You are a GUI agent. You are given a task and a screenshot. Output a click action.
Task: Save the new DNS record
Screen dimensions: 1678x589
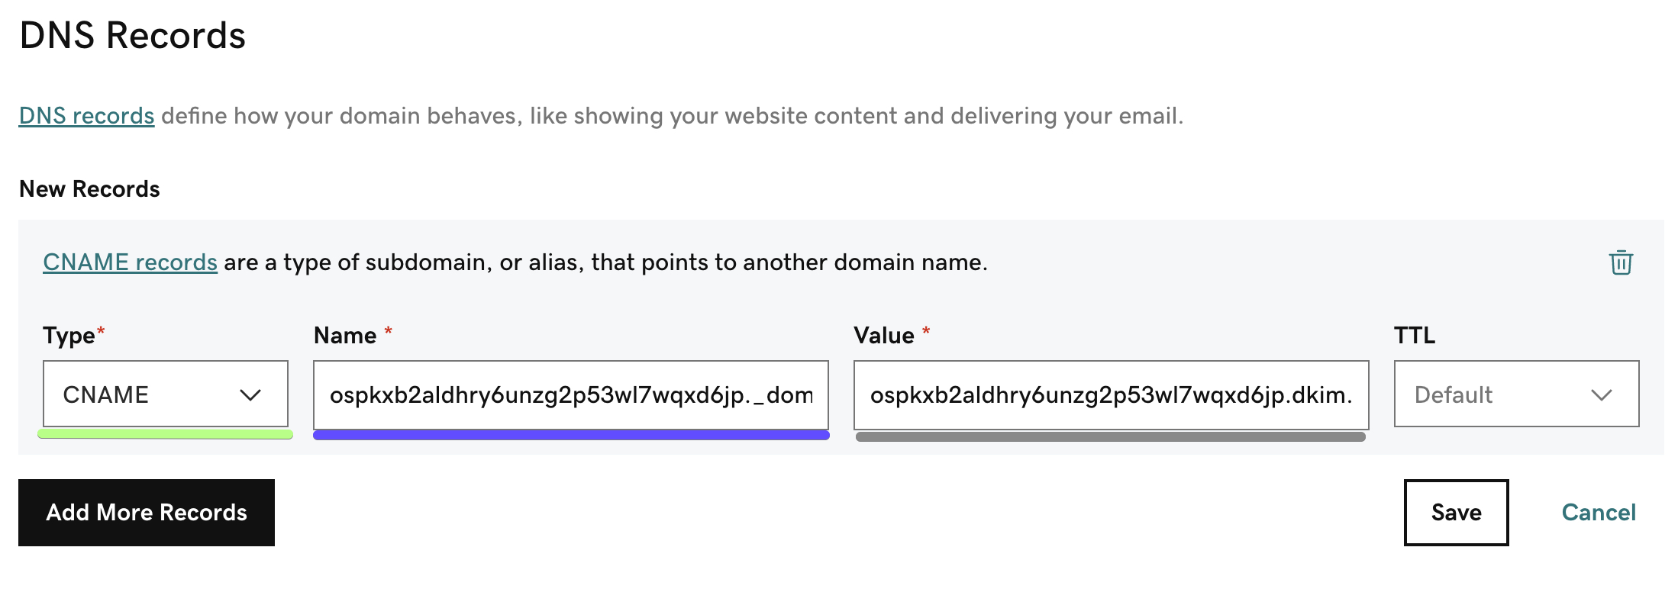pyautogui.click(x=1457, y=513)
